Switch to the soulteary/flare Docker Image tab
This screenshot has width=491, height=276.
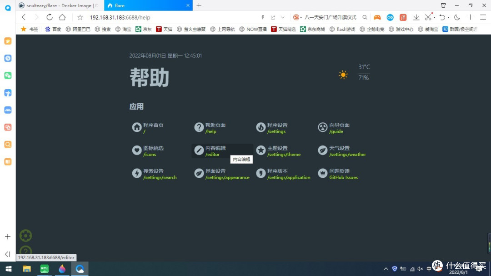point(60,5)
